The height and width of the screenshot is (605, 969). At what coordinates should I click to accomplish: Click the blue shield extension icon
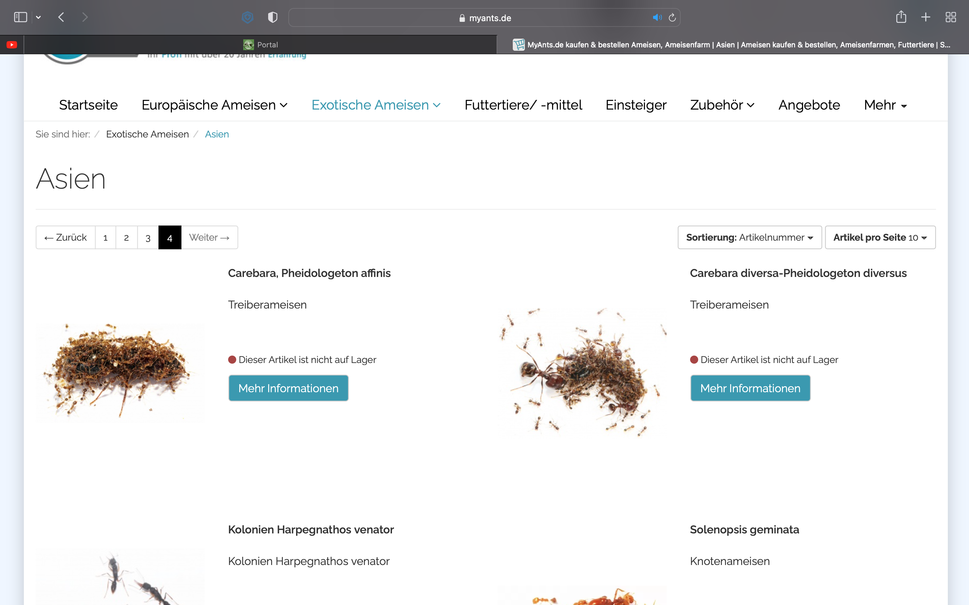(x=248, y=17)
